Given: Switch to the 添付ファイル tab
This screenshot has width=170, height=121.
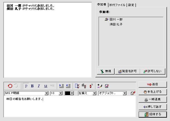Looking at the screenshot, I should coord(117,5).
